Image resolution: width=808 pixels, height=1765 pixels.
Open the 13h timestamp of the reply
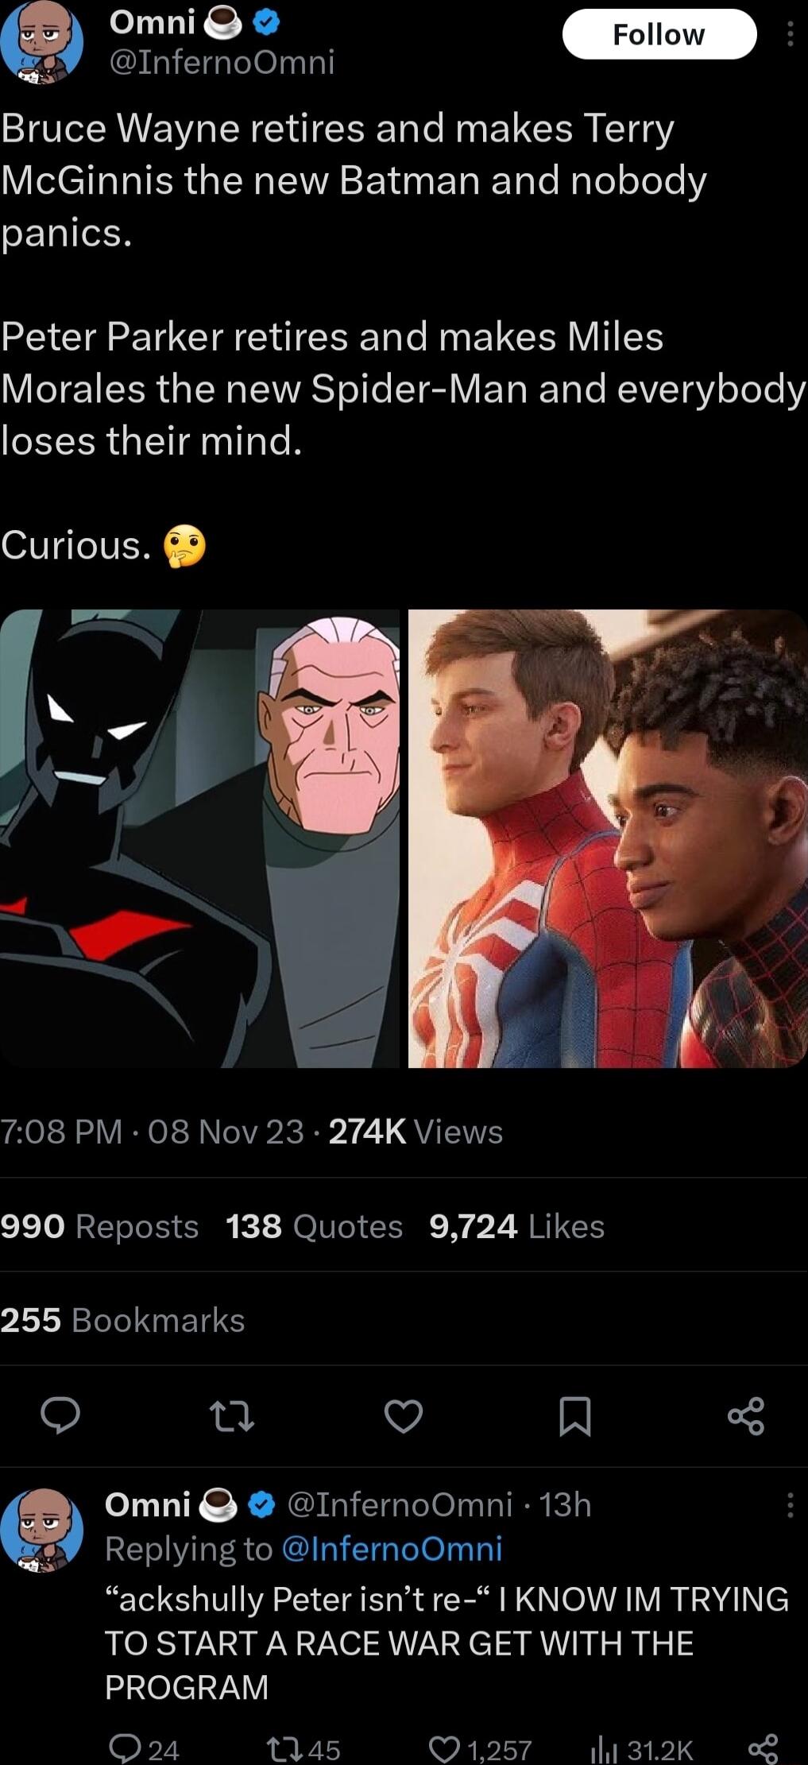tap(567, 1504)
